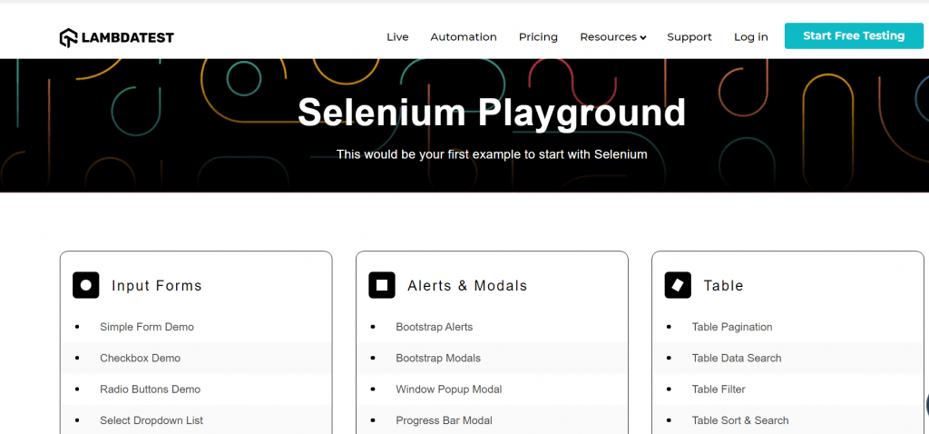
Task: Open the Live menu item
Action: point(397,37)
